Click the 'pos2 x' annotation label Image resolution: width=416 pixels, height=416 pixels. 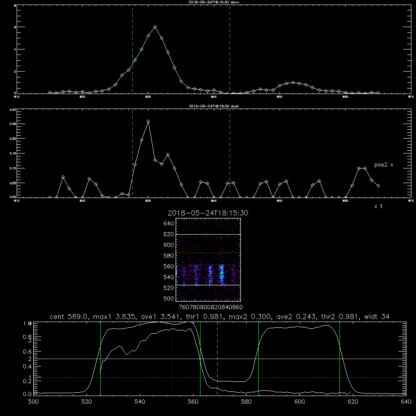pos(384,165)
